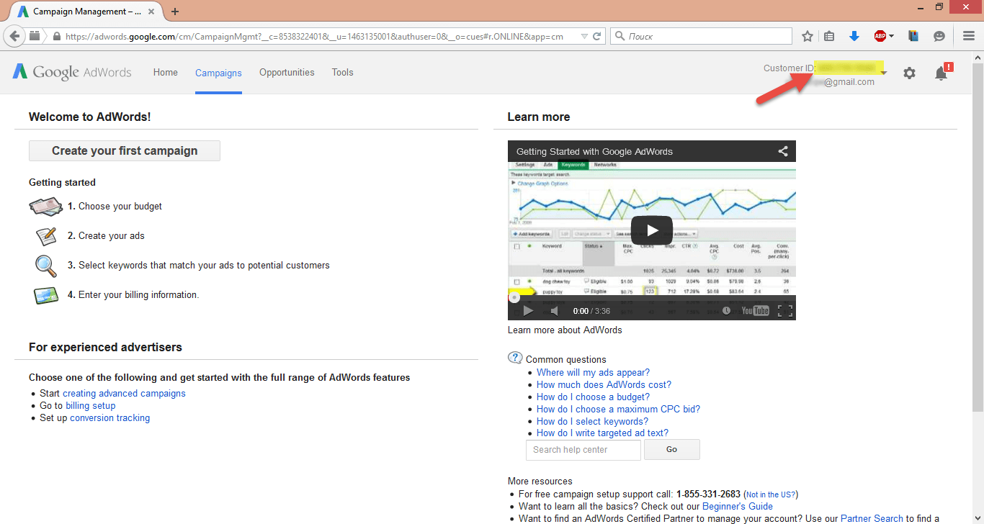The height and width of the screenshot is (524, 984).
Task: Click the browser address URL field
Action: click(317, 36)
